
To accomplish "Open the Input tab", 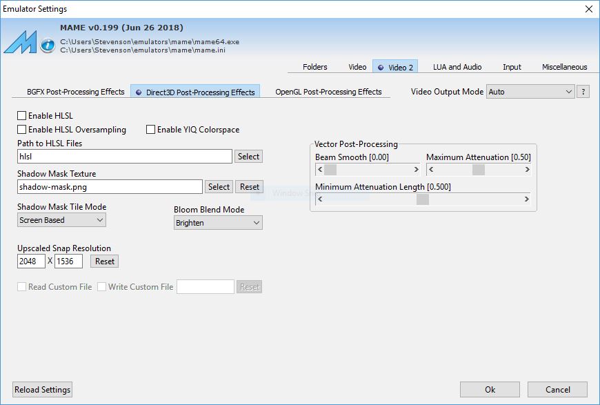I will (512, 67).
